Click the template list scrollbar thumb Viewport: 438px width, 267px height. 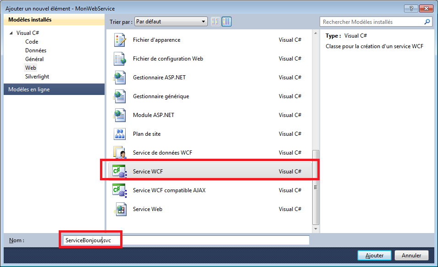point(316,187)
